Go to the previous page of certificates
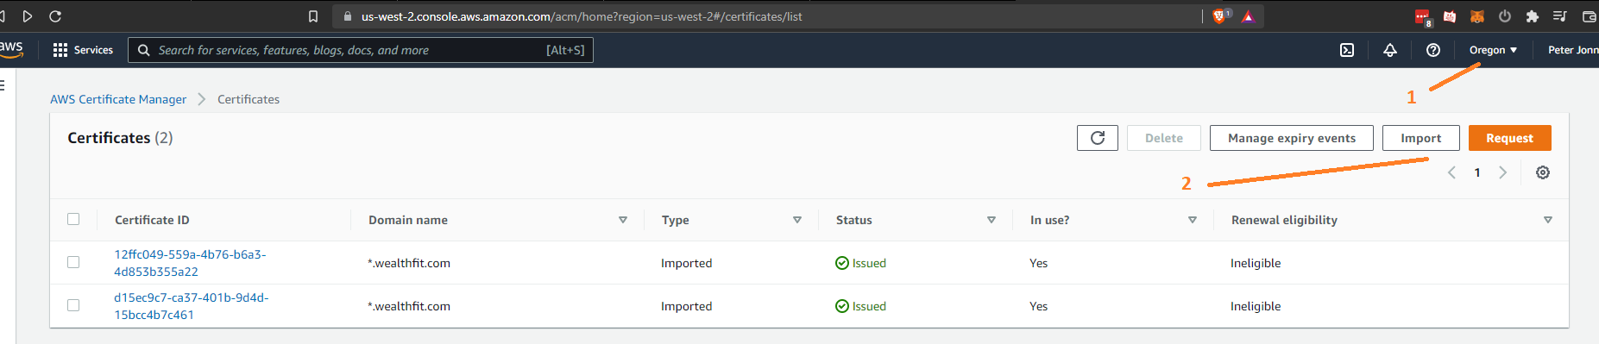 [1451, 172]
